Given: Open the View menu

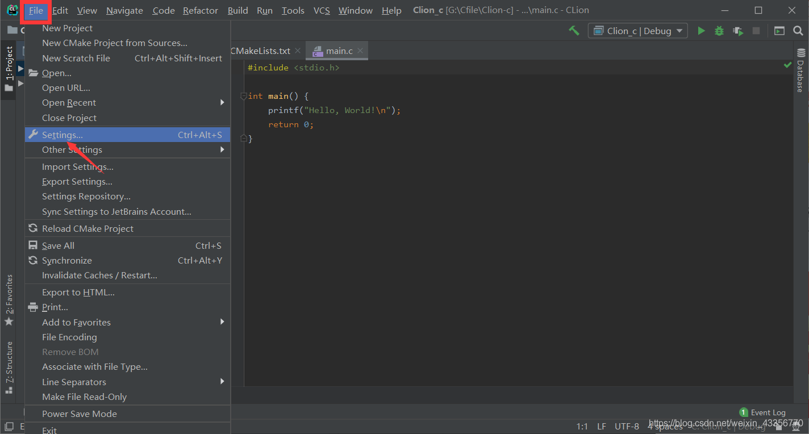Looking at the screenshot, I should pyautogui.click(x=87, y=10).
